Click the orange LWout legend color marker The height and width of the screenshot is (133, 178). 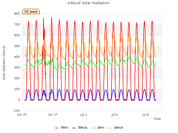coord(110,128)
